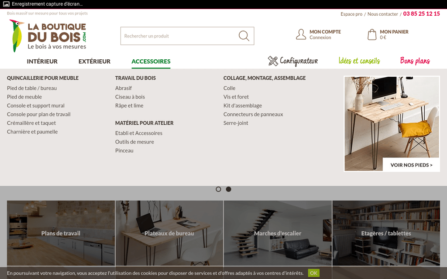Click the Matériel pour atelier heading
The image size is (447, 279).
point(144,123)
